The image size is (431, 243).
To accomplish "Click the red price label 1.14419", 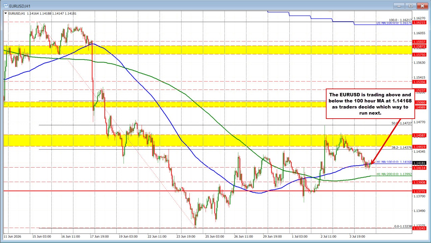I will click(420, 147).
